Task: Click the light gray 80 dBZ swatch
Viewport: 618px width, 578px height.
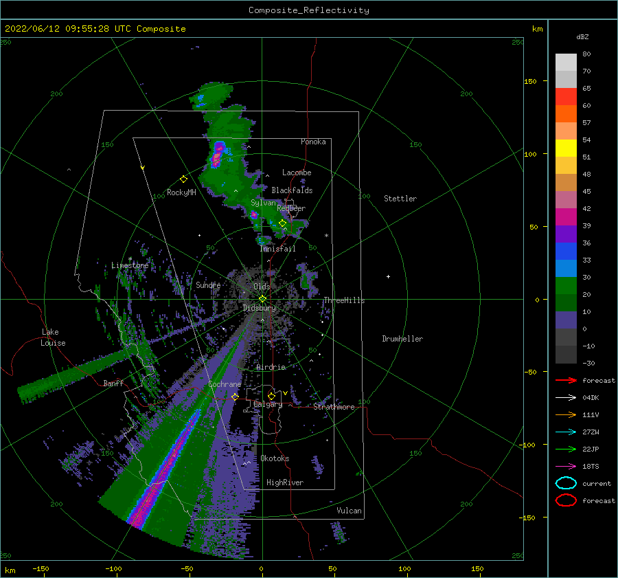Action: coord(566,62)
